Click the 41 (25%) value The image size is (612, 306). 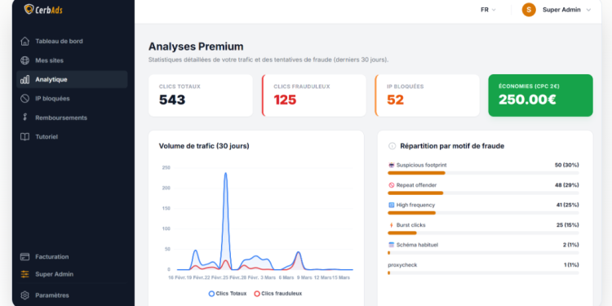pos(567,205)
